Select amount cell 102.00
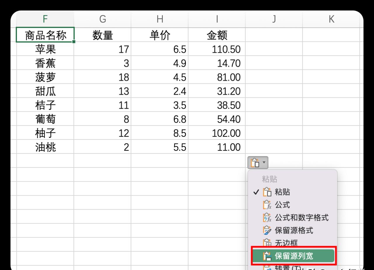374x270 pixels. coord(217,133)
